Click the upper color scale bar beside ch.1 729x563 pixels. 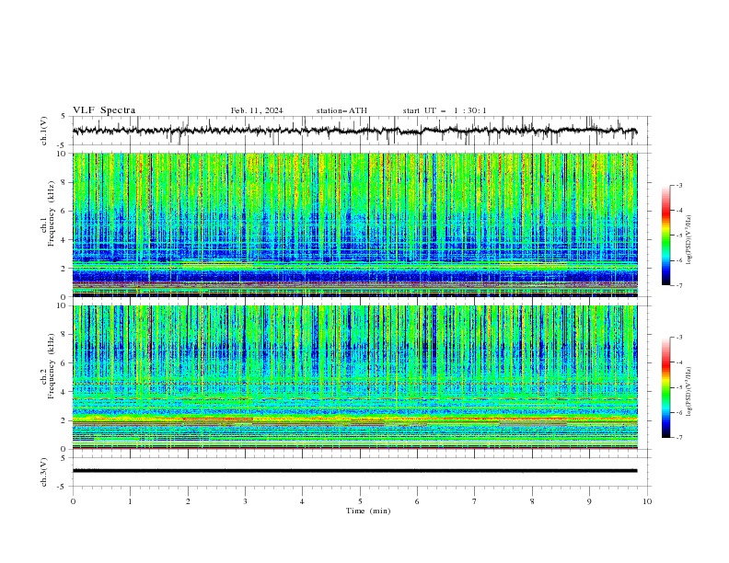[665, 236]
